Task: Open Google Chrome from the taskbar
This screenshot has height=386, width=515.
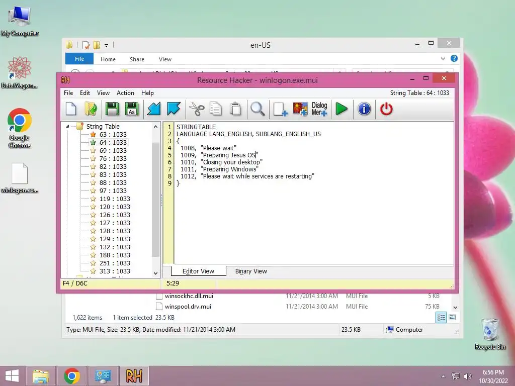Action: coord(72,376)
